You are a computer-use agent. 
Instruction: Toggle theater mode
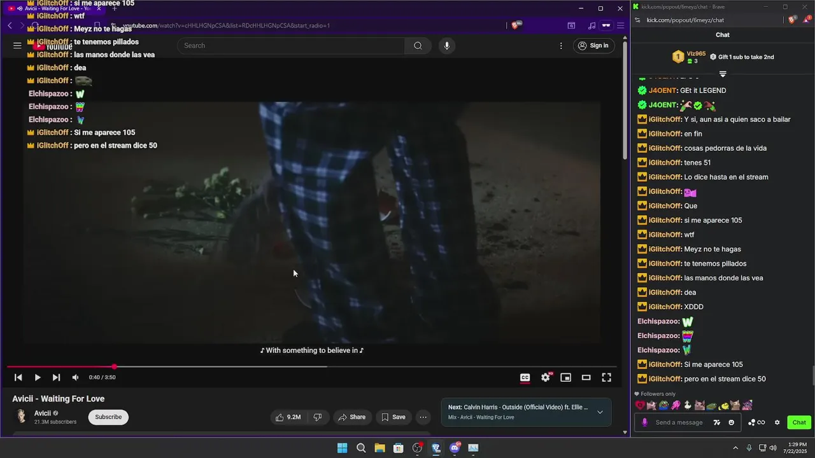[586, 377]
